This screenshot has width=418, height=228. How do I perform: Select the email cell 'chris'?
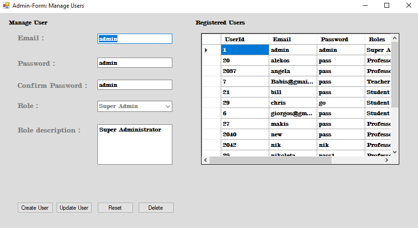pyautogui.click(x=293, y=103)
